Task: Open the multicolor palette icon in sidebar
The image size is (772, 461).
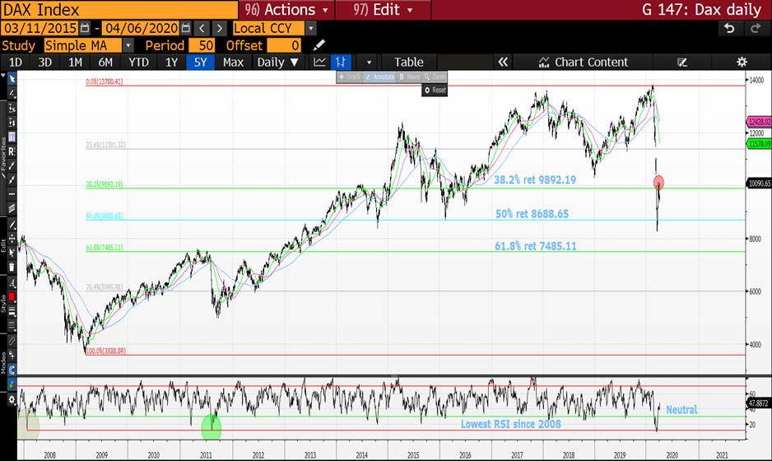Action: 12,384
